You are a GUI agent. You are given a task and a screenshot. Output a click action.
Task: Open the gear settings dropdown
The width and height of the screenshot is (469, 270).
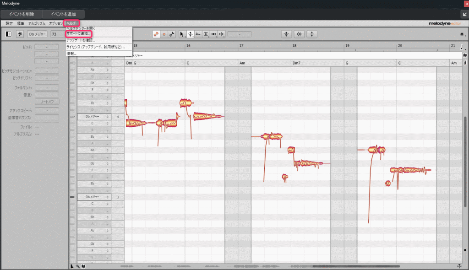click(462, 34)
